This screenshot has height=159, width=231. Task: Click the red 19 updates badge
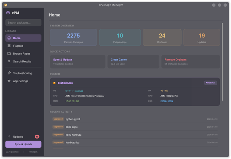tap(37, 137)
